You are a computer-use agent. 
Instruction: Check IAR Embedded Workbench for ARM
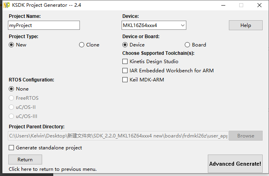125,71
